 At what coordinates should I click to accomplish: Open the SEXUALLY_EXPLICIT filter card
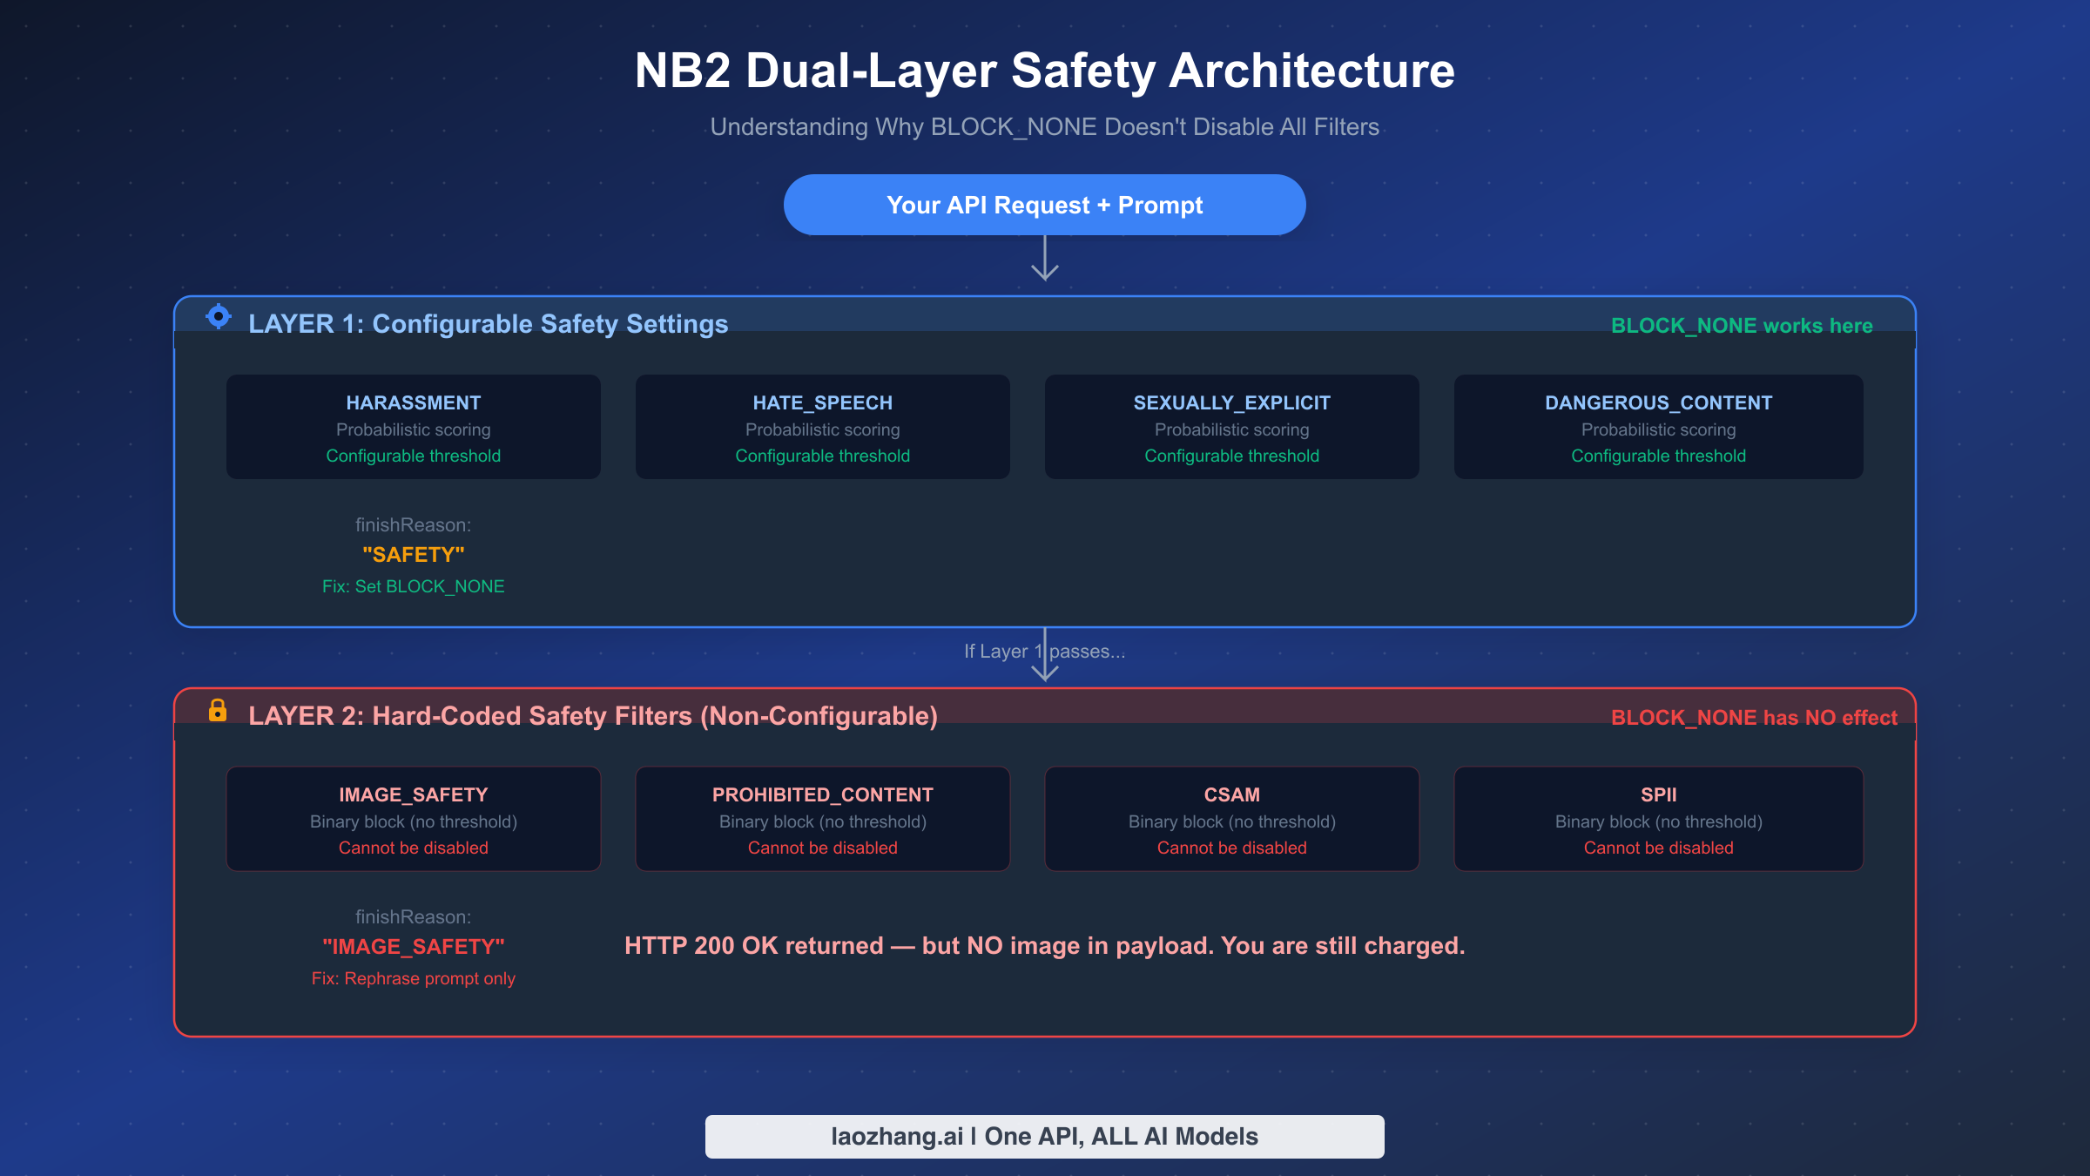(1230, 426)
